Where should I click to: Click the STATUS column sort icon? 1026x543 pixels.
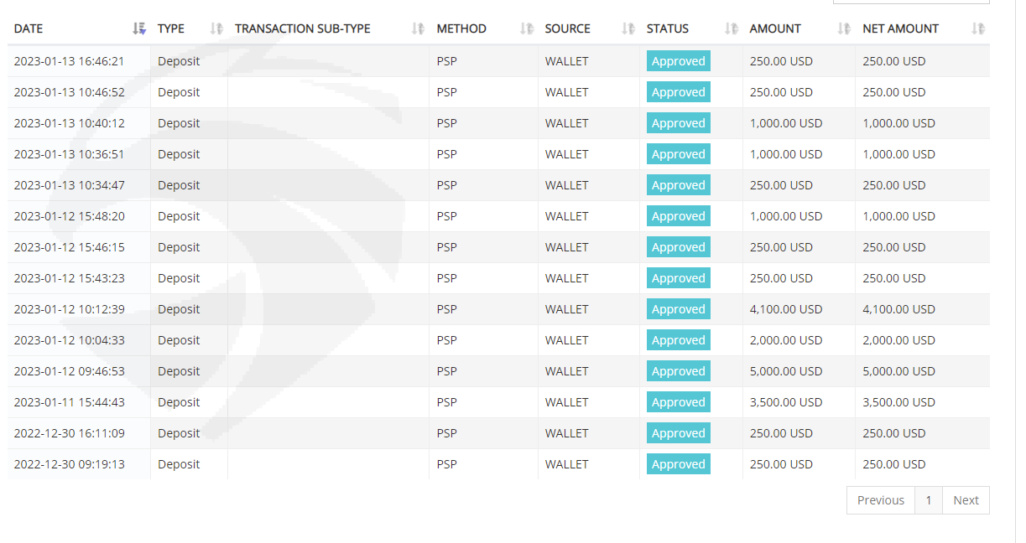tap(732, 28)
